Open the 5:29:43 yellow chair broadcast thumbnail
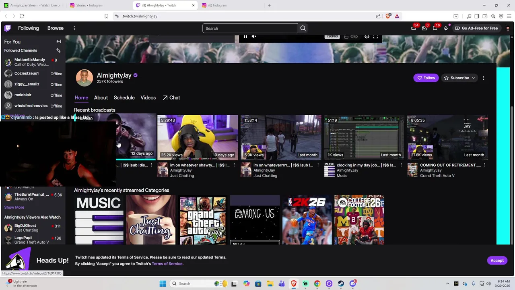The height and width of the screenshot is (290, 515). coord(198,137)
